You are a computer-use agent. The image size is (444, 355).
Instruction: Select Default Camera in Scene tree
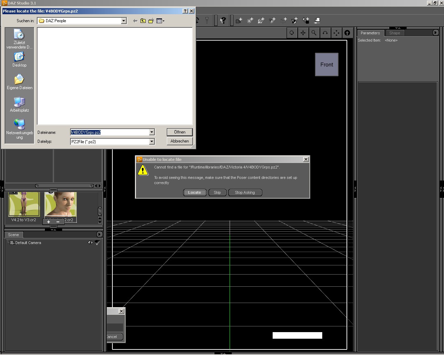point(28,243)
